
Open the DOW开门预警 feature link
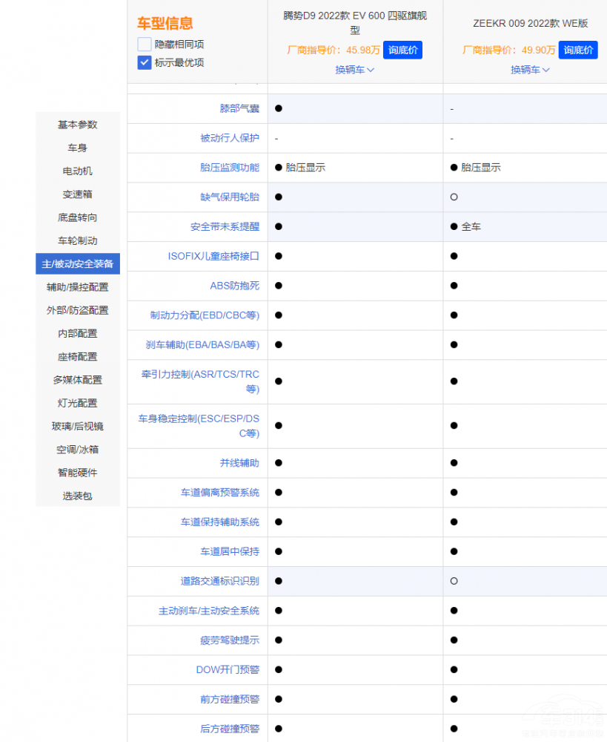click(228, 670)
